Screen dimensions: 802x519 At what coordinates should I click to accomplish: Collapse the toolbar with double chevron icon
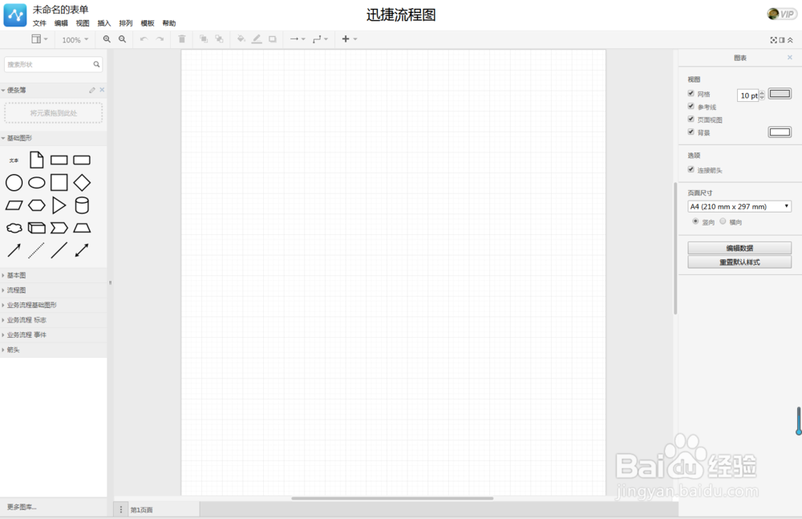[x=790, y=40]
